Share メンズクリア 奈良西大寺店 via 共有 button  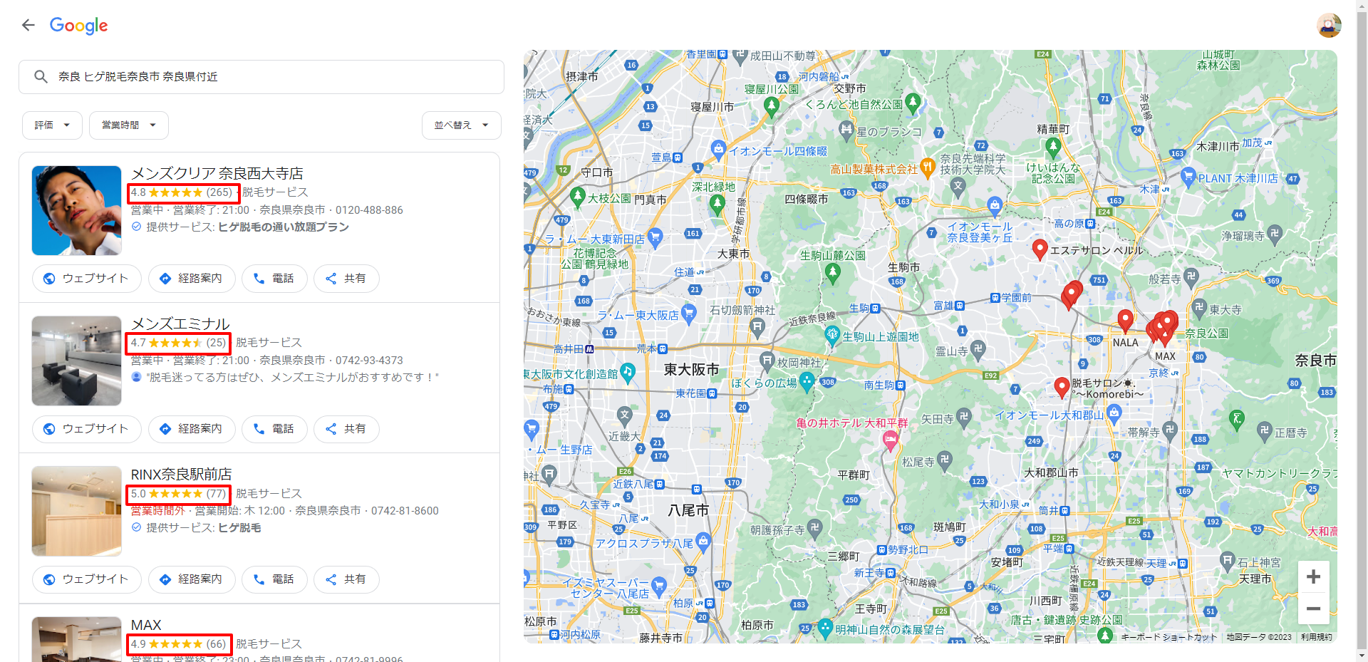point(346,279)
